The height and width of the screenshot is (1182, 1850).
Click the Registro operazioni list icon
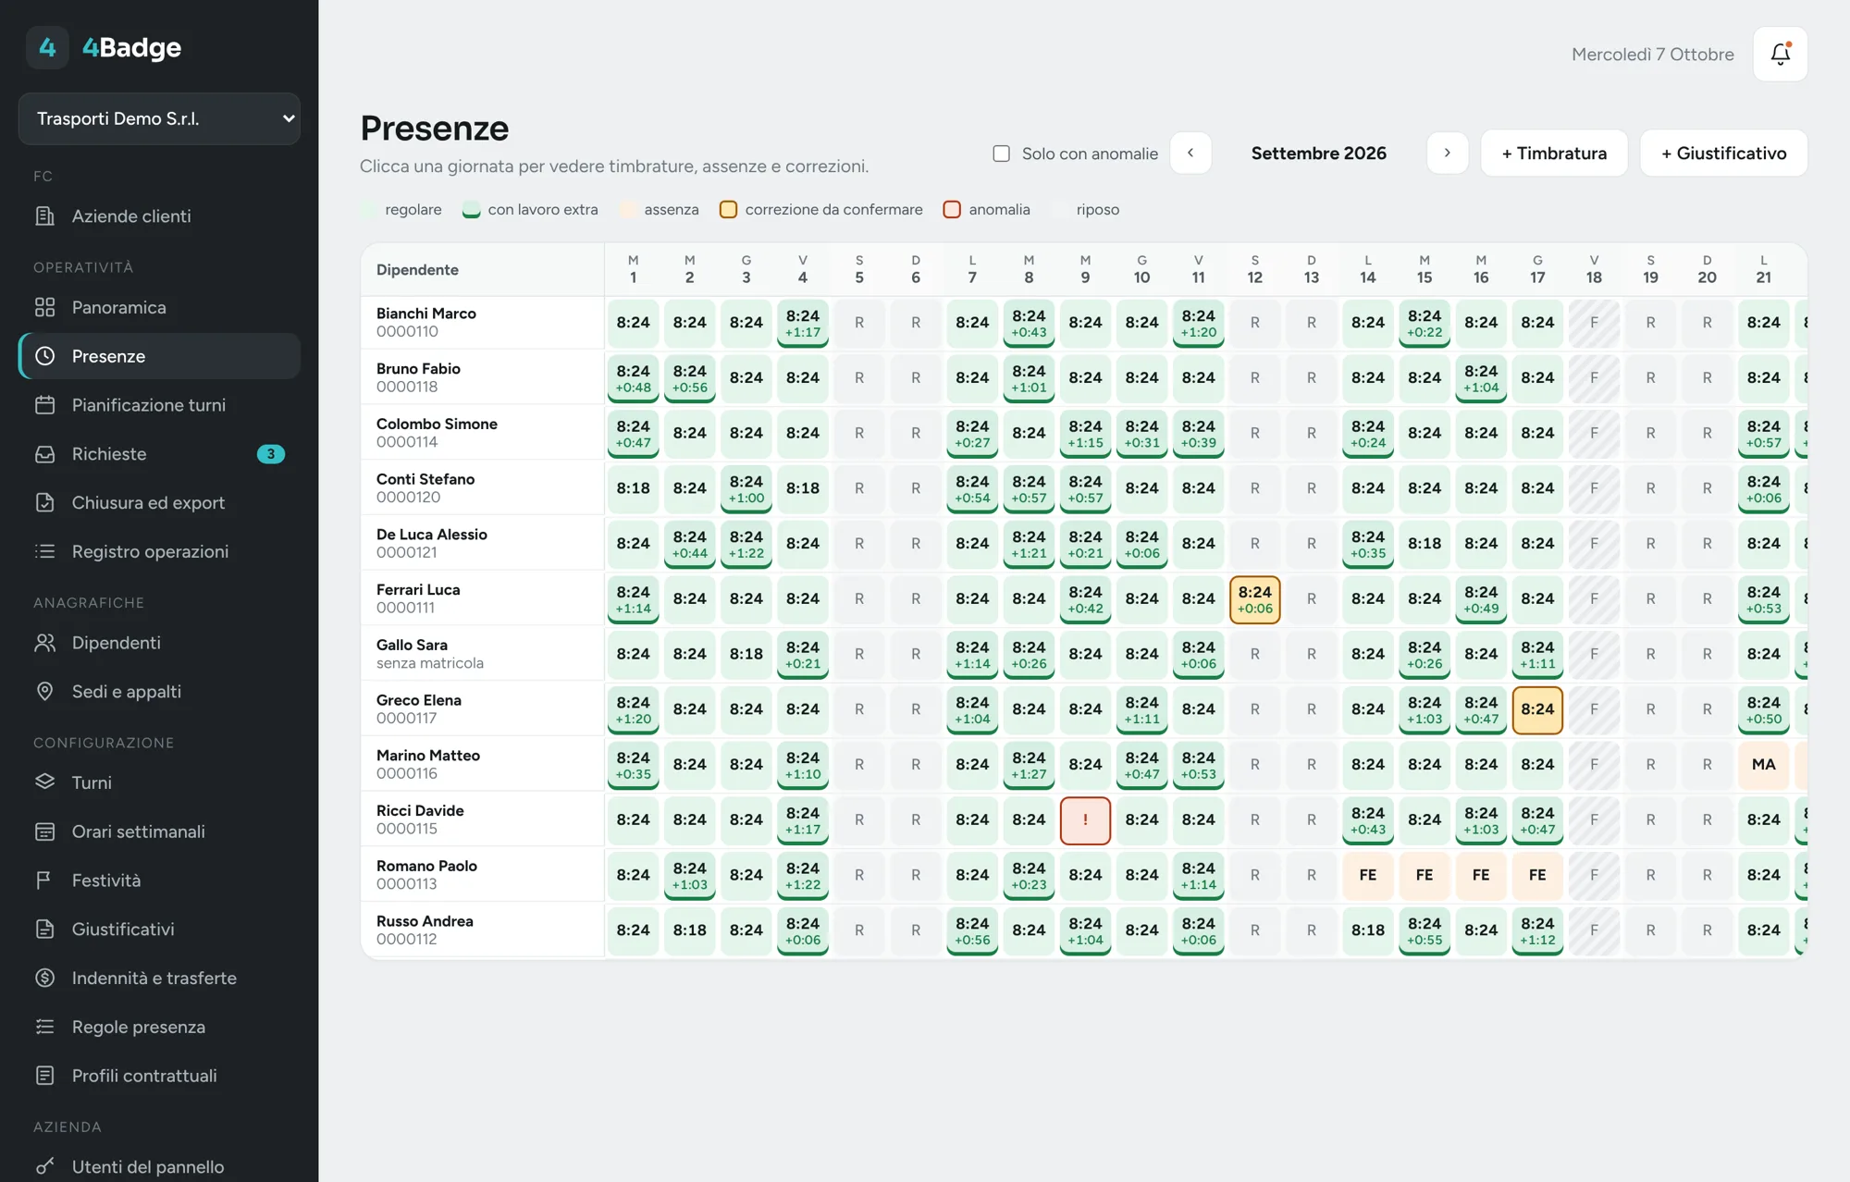tap(44, 551)
